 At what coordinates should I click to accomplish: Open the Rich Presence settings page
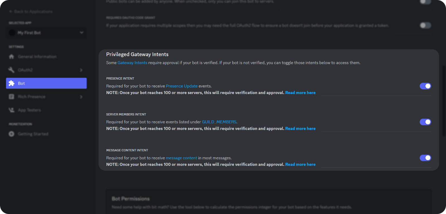pyautogui.click(x=46, y=97)
